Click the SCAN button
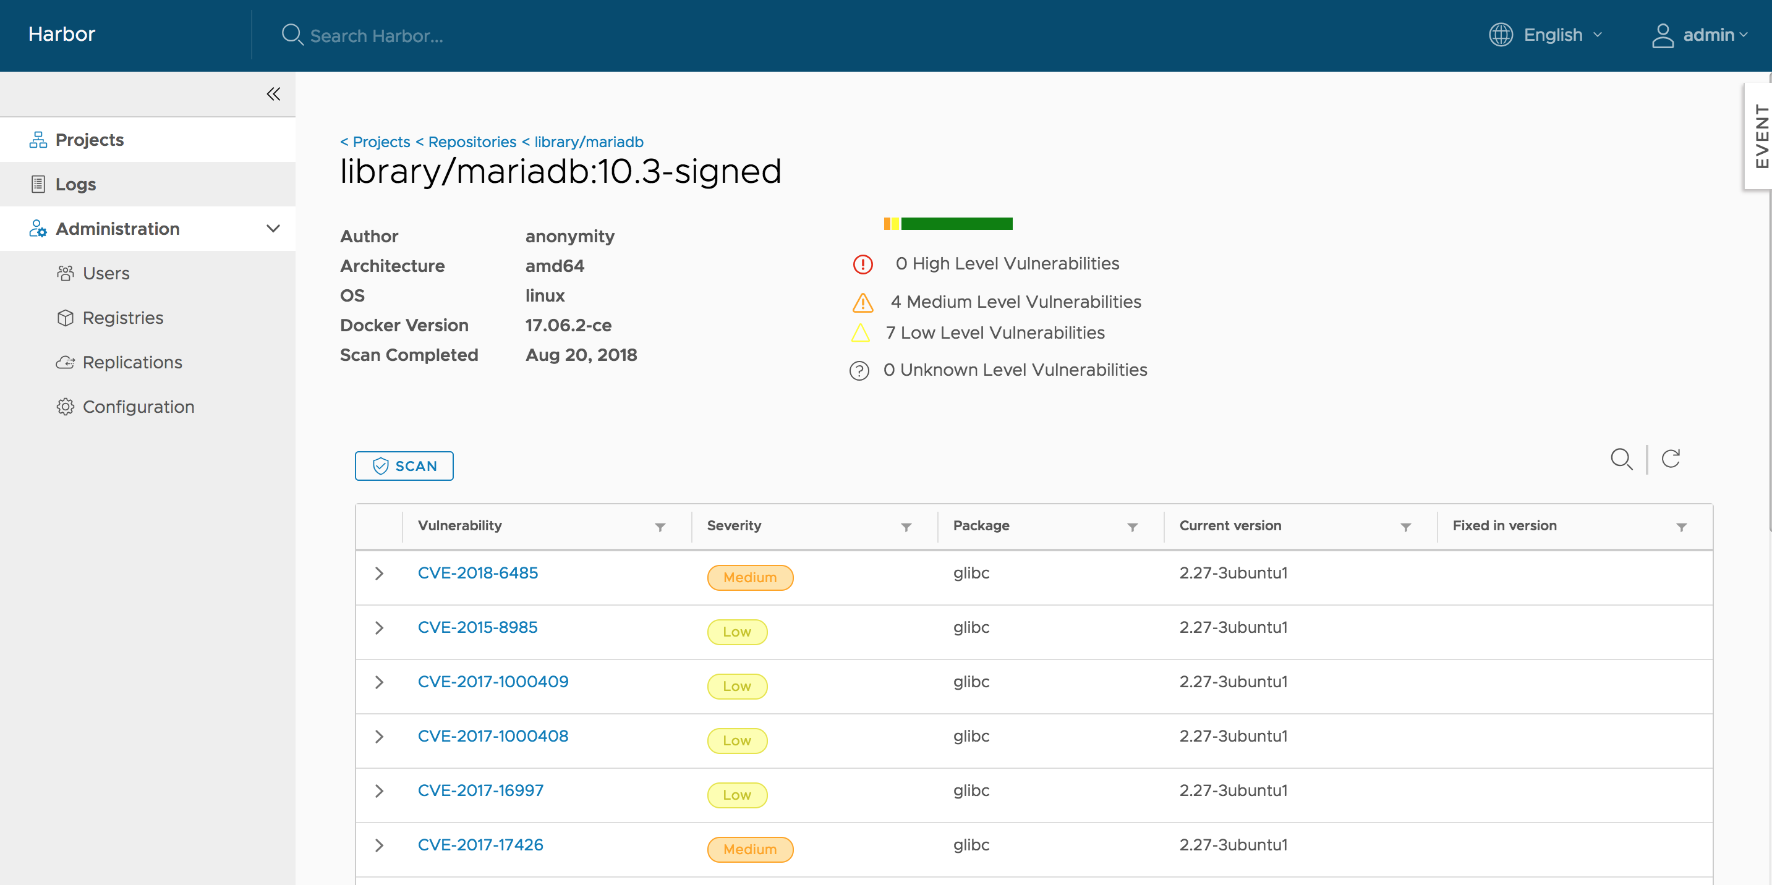The width and height of the screenshot is (1772, 885). coord(404,465)
